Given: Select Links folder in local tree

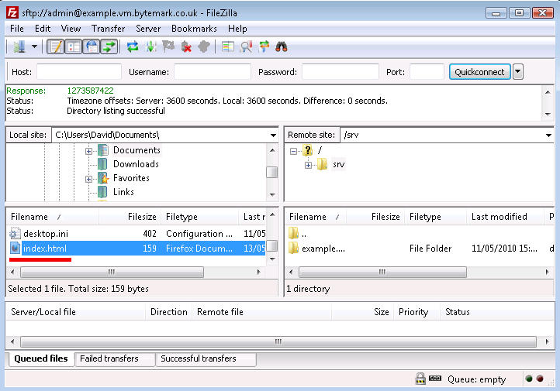Looking at the screenshot, I should coord(123,192).
